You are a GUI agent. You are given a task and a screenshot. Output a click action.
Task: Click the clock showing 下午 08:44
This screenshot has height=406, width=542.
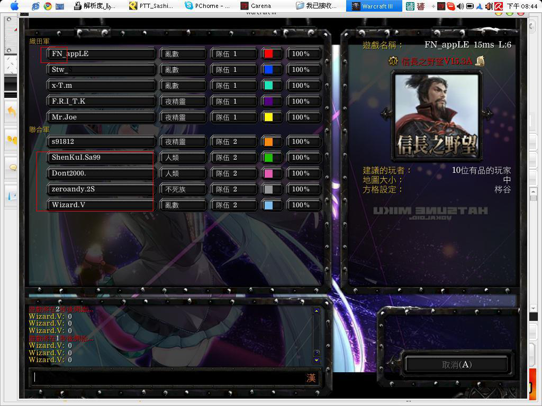[x=521, y=6]
